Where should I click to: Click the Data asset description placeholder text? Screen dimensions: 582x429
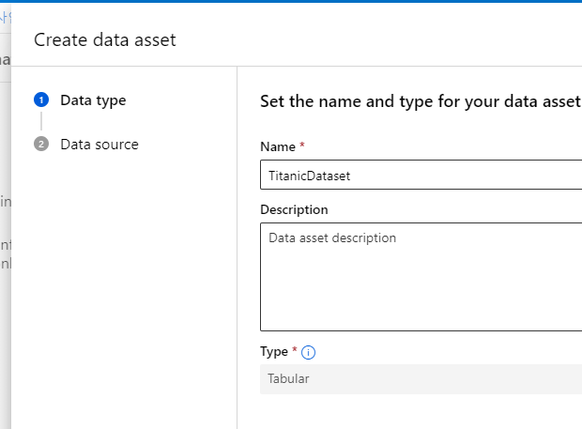(332, 238)
